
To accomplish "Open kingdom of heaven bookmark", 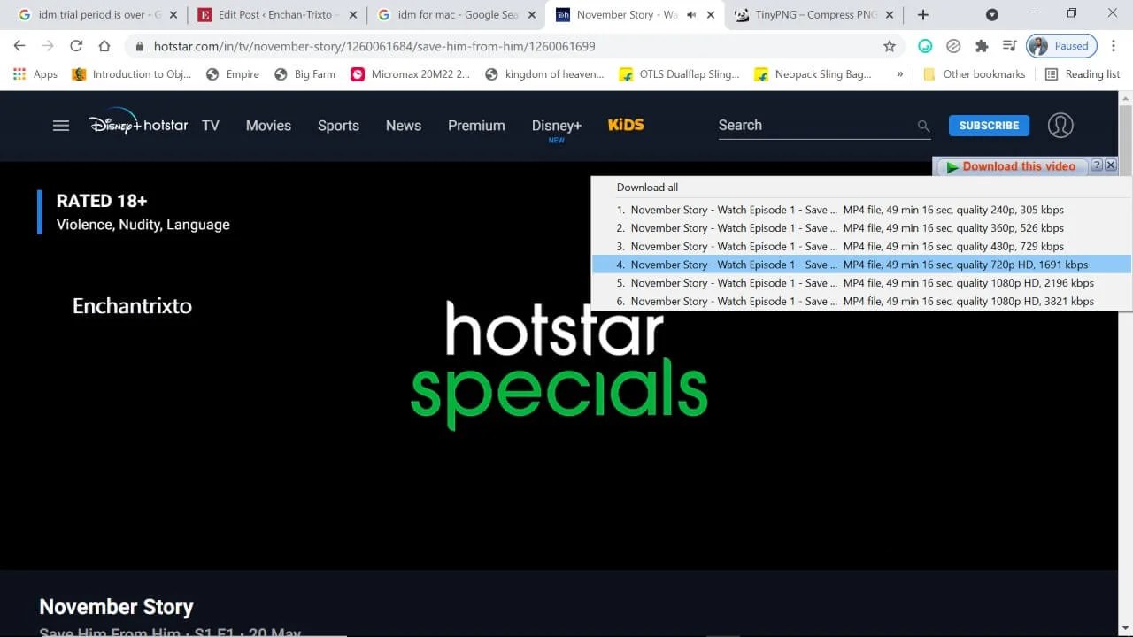I will pos(545,74).
